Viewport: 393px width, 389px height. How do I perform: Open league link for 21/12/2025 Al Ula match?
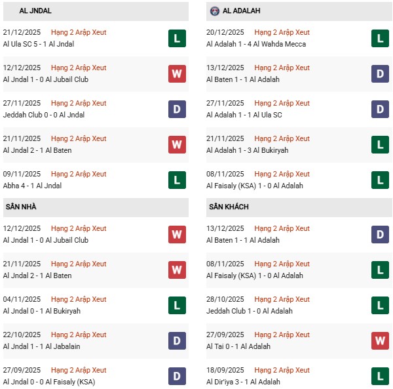[79, 32]
